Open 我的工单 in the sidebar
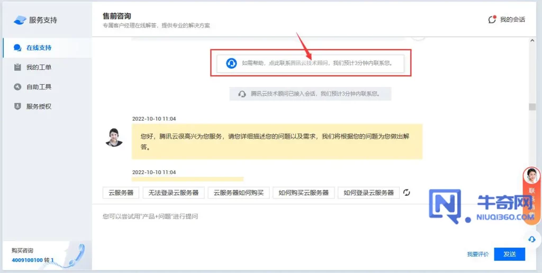Image resolution: width=542 pixels, height=273 pixels. click(x=47, y=67)
